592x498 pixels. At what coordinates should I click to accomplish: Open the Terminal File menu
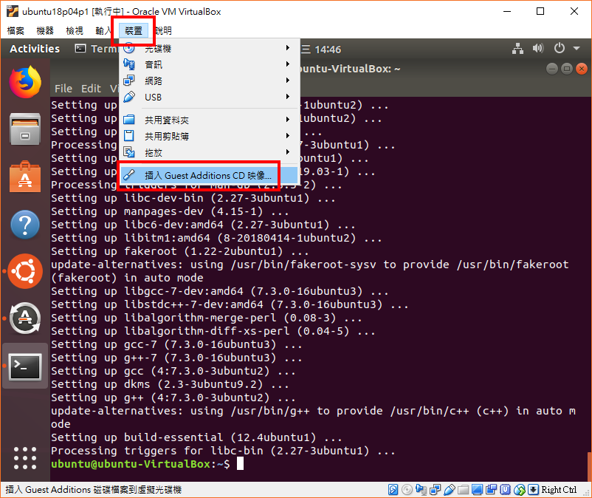(x=63, y=89)
